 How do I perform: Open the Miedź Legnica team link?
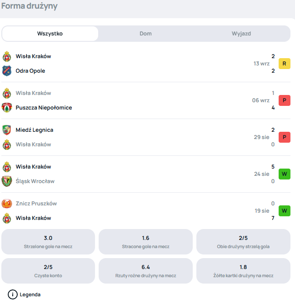click(x=35, y=130)
